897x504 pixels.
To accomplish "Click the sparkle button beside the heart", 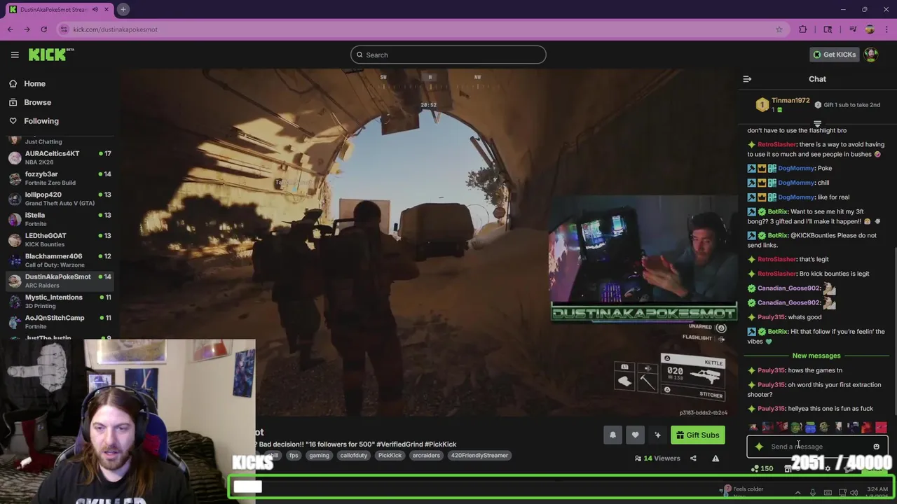I will pos(657,435).
